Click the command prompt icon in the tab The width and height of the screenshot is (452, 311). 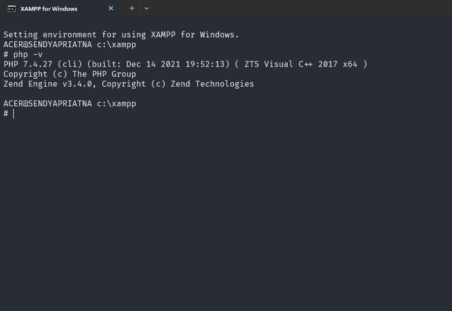[12, 8]
